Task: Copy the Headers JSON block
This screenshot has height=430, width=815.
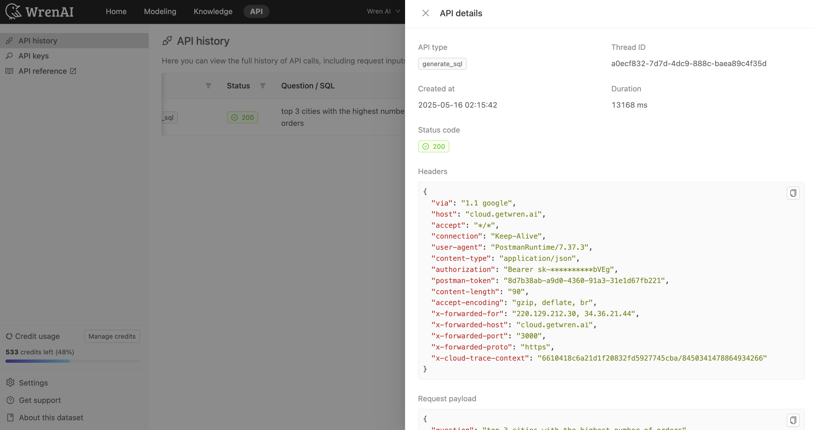Action: coord(793,193)
